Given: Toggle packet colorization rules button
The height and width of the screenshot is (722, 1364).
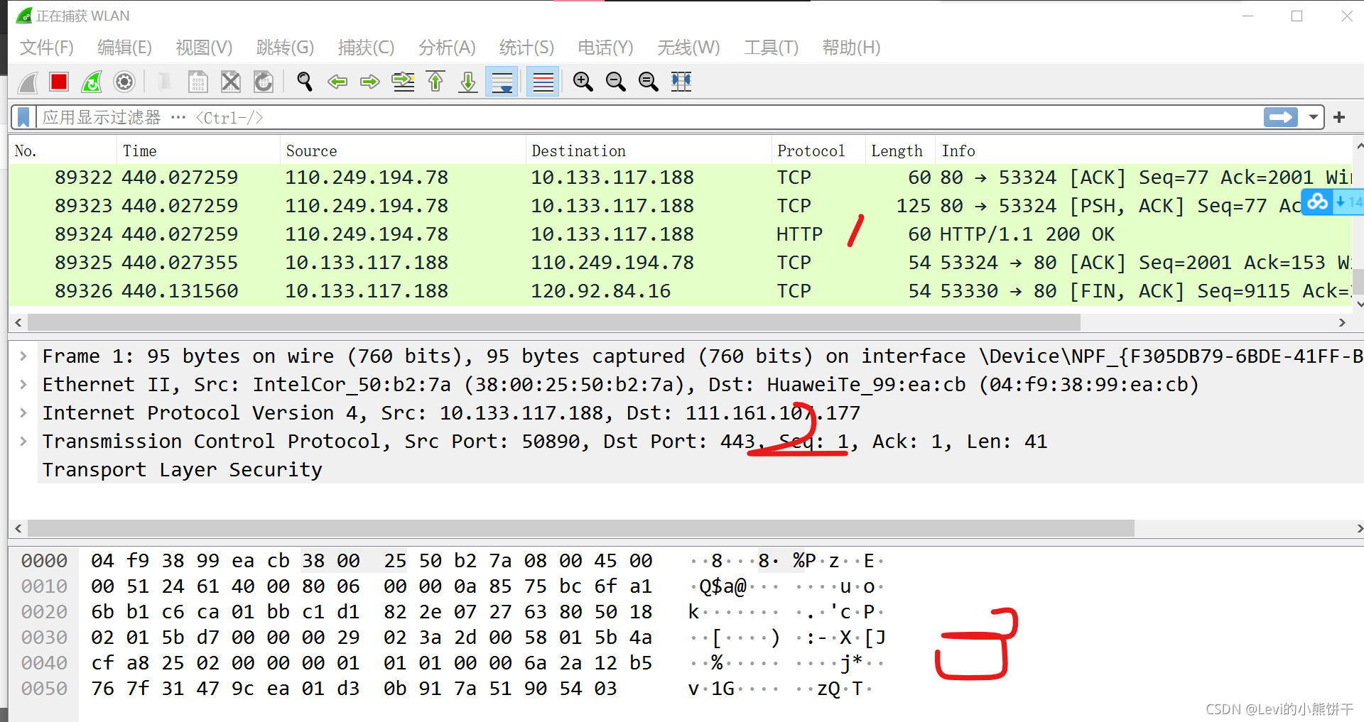Looking at the screenshot, I should coord(543,82).
